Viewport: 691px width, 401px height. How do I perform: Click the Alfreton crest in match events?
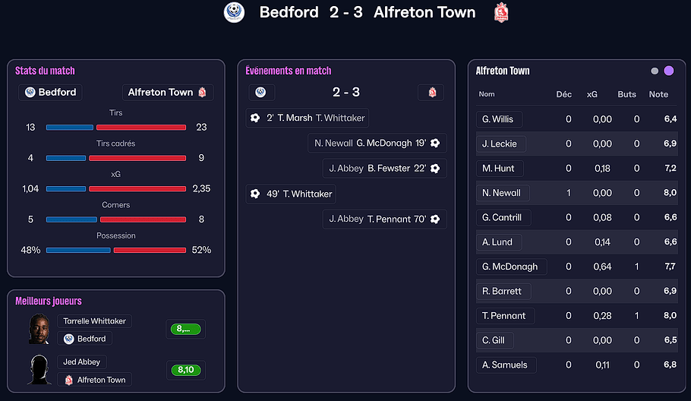click(x=432, y=92)
